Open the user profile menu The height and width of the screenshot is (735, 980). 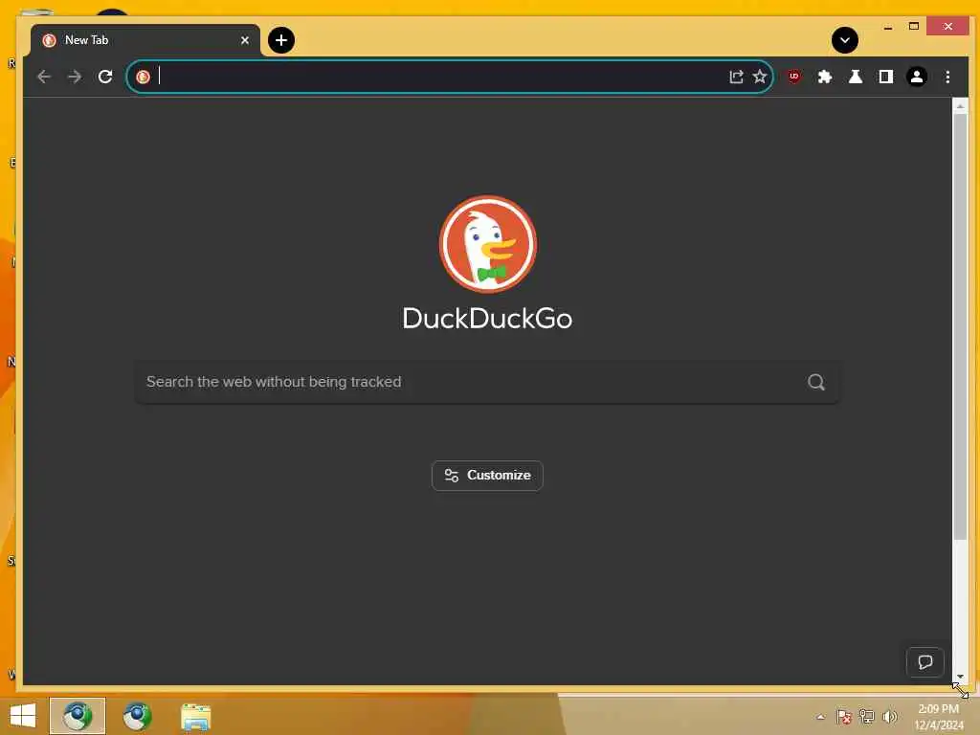point(916,77)
